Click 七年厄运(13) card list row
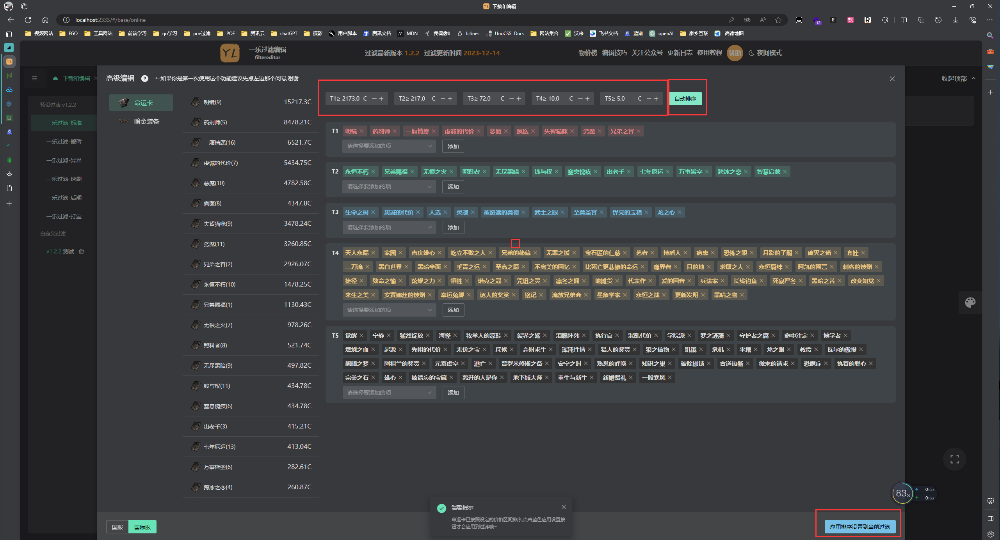The width and height of the screenshot is (1000, 540). tap(251, 447)
